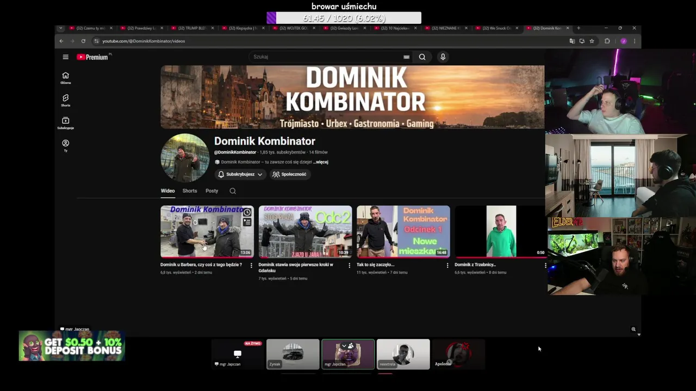Select the Wideo channel tab
The image size is (696, 391).
[167, 191]
